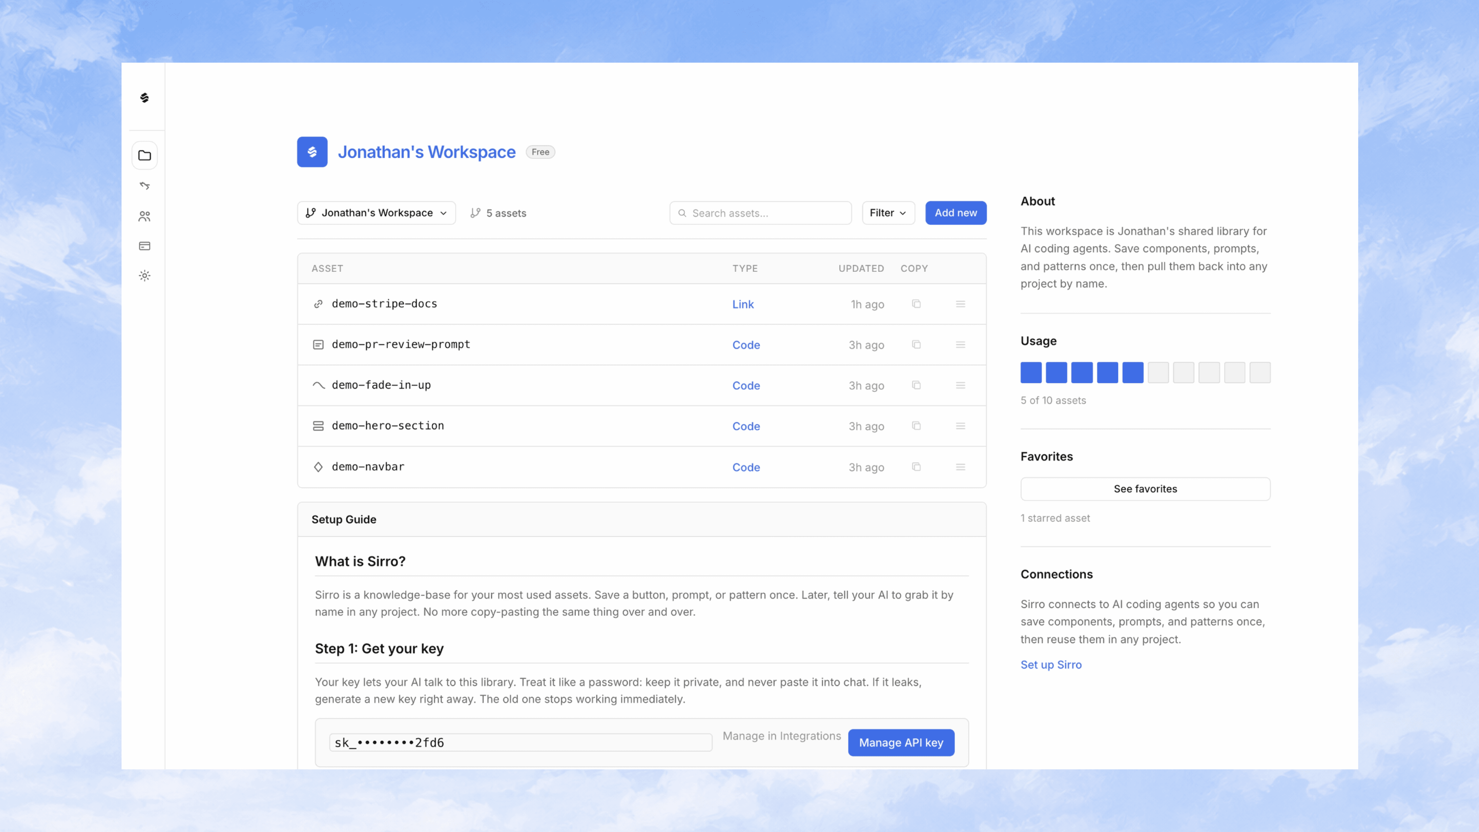Click the 1 starred asset label
Image resolution: width=1479 pixels, height=832 pixels.
point(1055,518)
